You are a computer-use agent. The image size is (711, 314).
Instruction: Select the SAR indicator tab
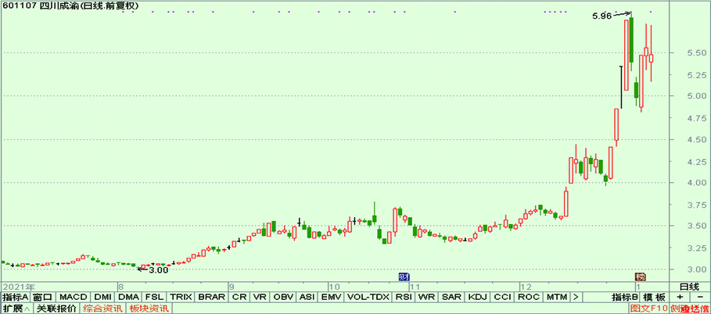point(451,298)
